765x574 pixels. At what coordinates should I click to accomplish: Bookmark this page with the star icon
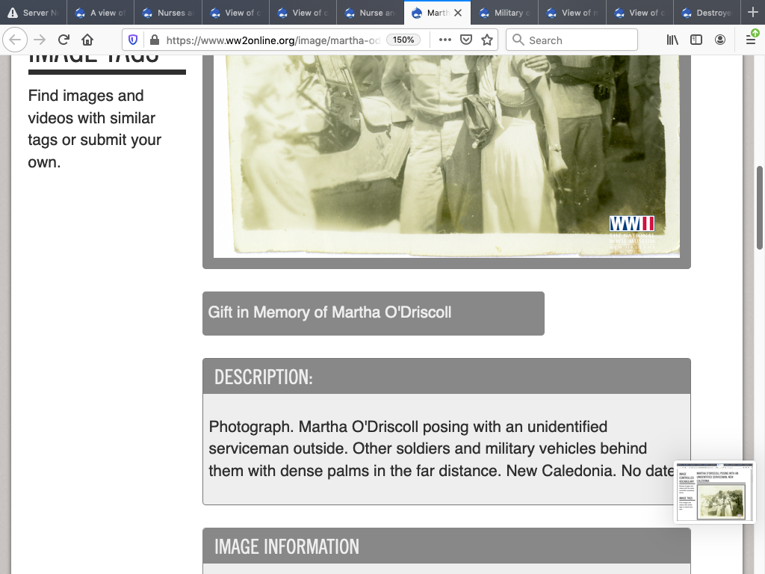tap(487, 40)
